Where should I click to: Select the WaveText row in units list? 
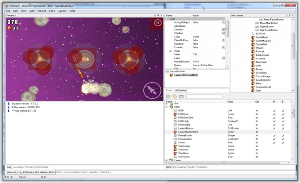point(227,157)
